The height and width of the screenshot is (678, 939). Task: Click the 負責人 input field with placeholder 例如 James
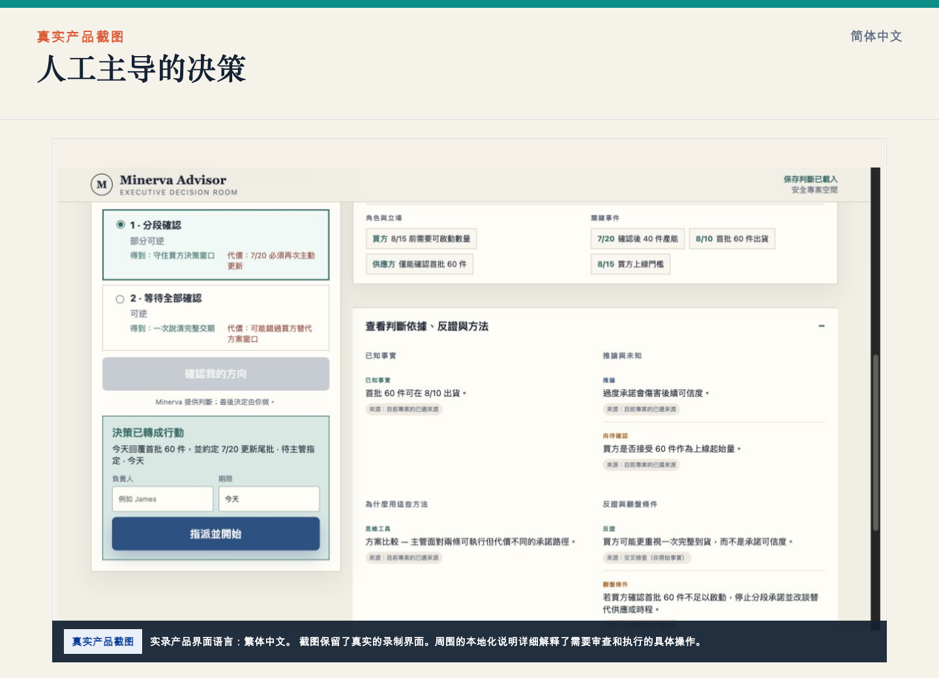point(162,499)
